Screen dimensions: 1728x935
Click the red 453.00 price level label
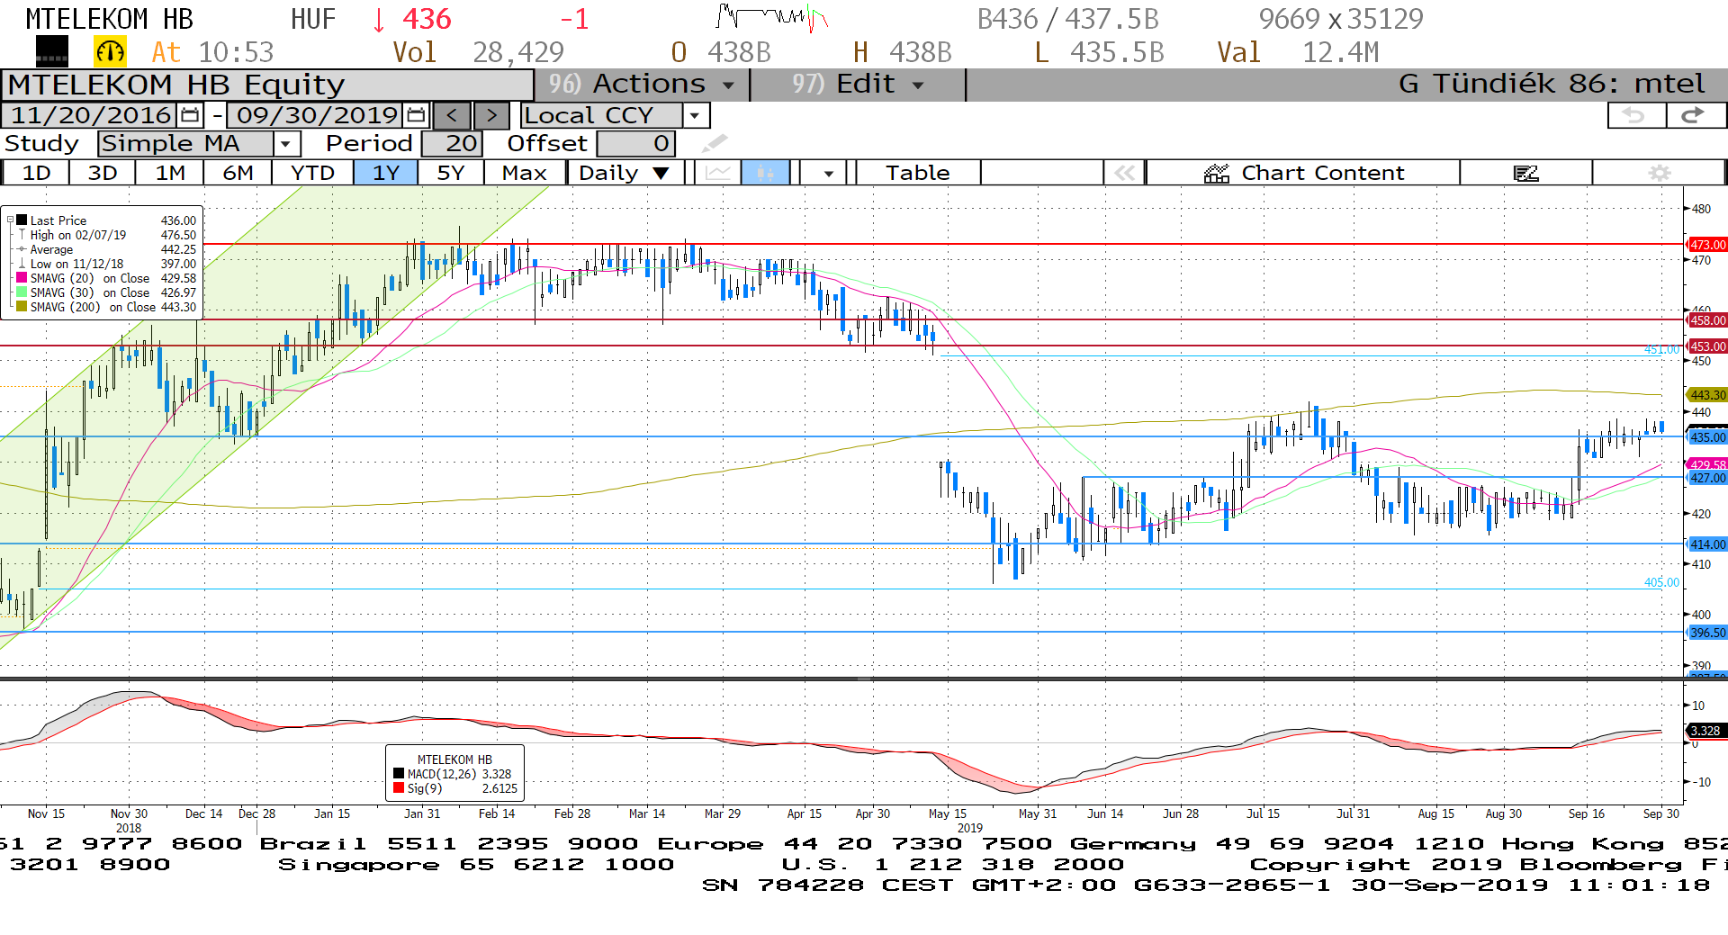coord(1706,346)
